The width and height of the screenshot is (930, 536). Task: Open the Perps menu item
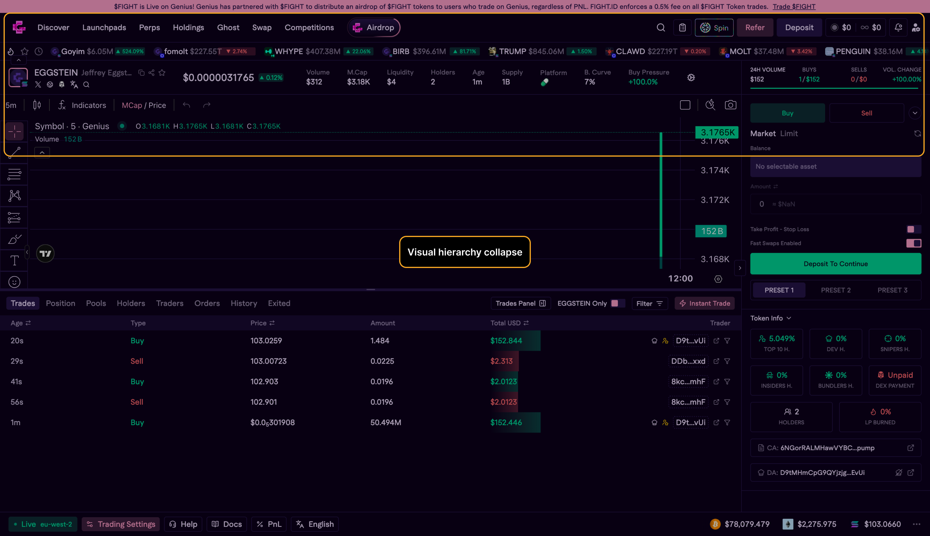(x=149, y=28)
